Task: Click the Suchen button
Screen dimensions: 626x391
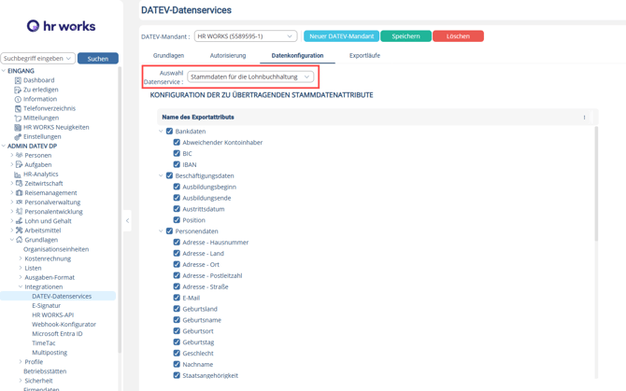Action: [x=98, y=59]
